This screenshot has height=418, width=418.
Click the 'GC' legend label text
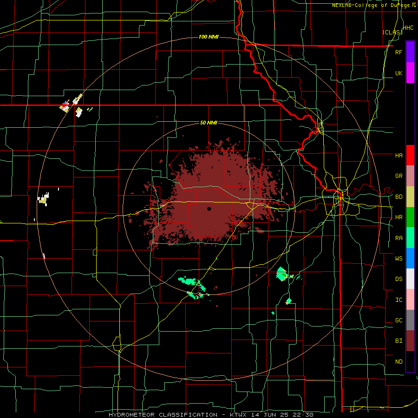[398, 320]
